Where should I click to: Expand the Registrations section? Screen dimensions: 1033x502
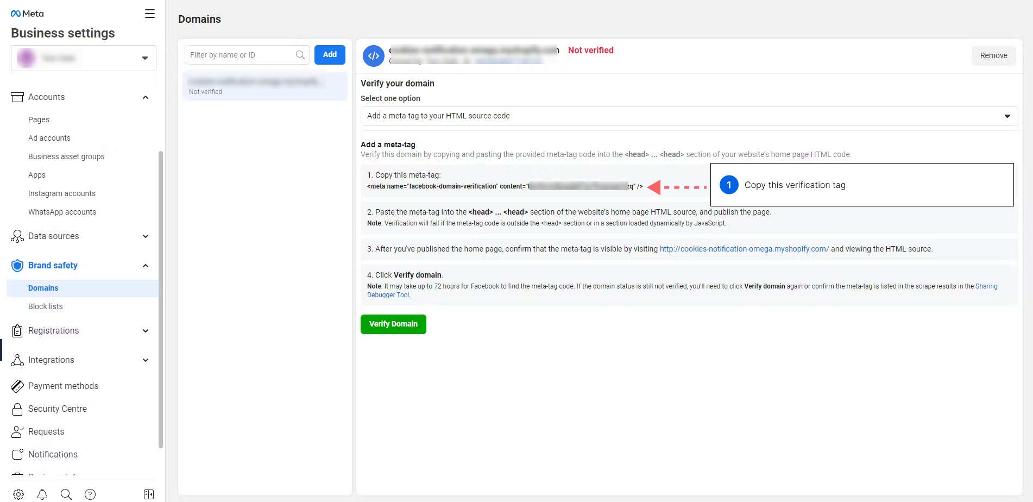[146, 331]
